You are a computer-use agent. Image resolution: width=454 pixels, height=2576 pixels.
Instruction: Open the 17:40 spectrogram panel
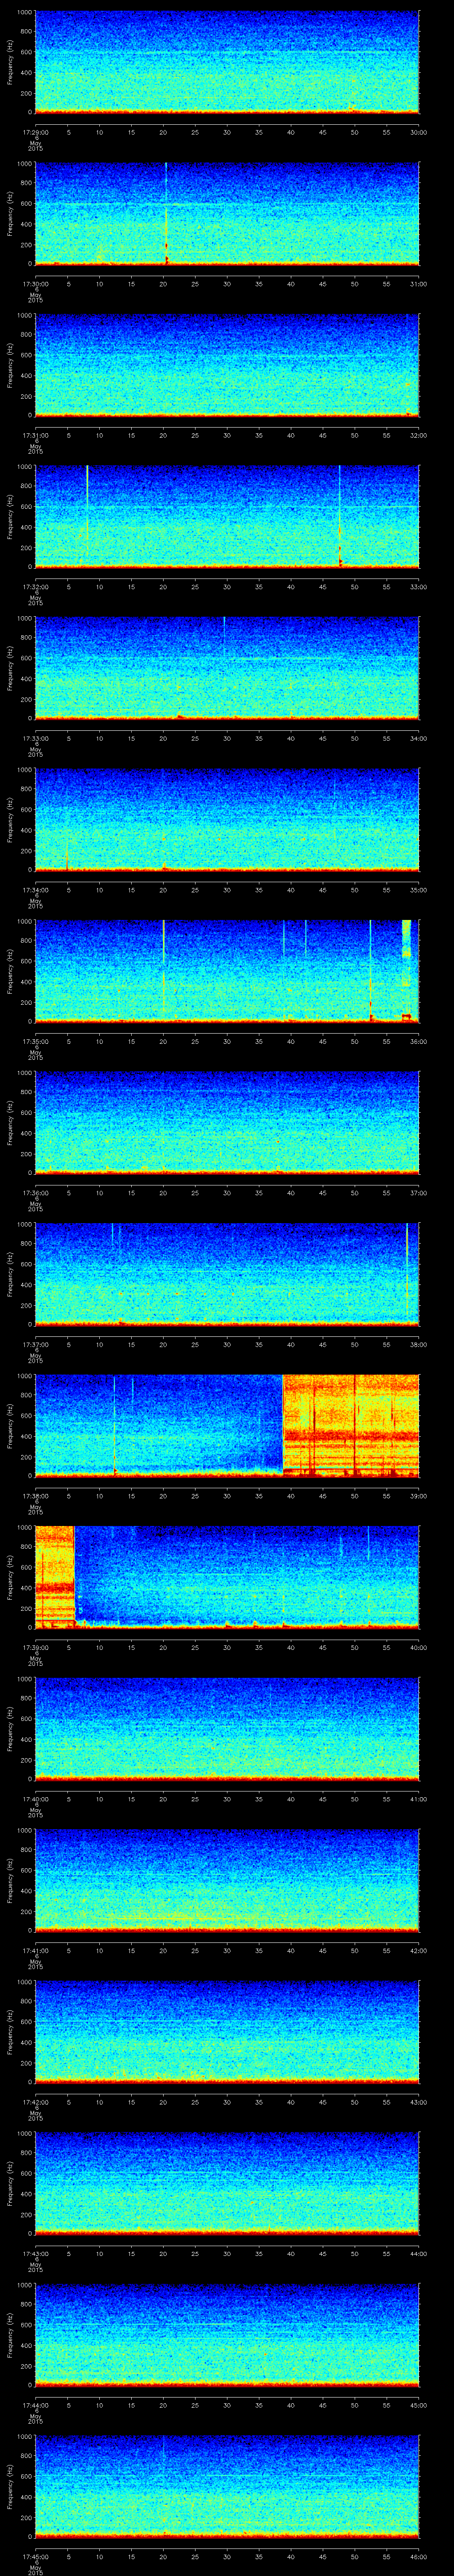227,1728
